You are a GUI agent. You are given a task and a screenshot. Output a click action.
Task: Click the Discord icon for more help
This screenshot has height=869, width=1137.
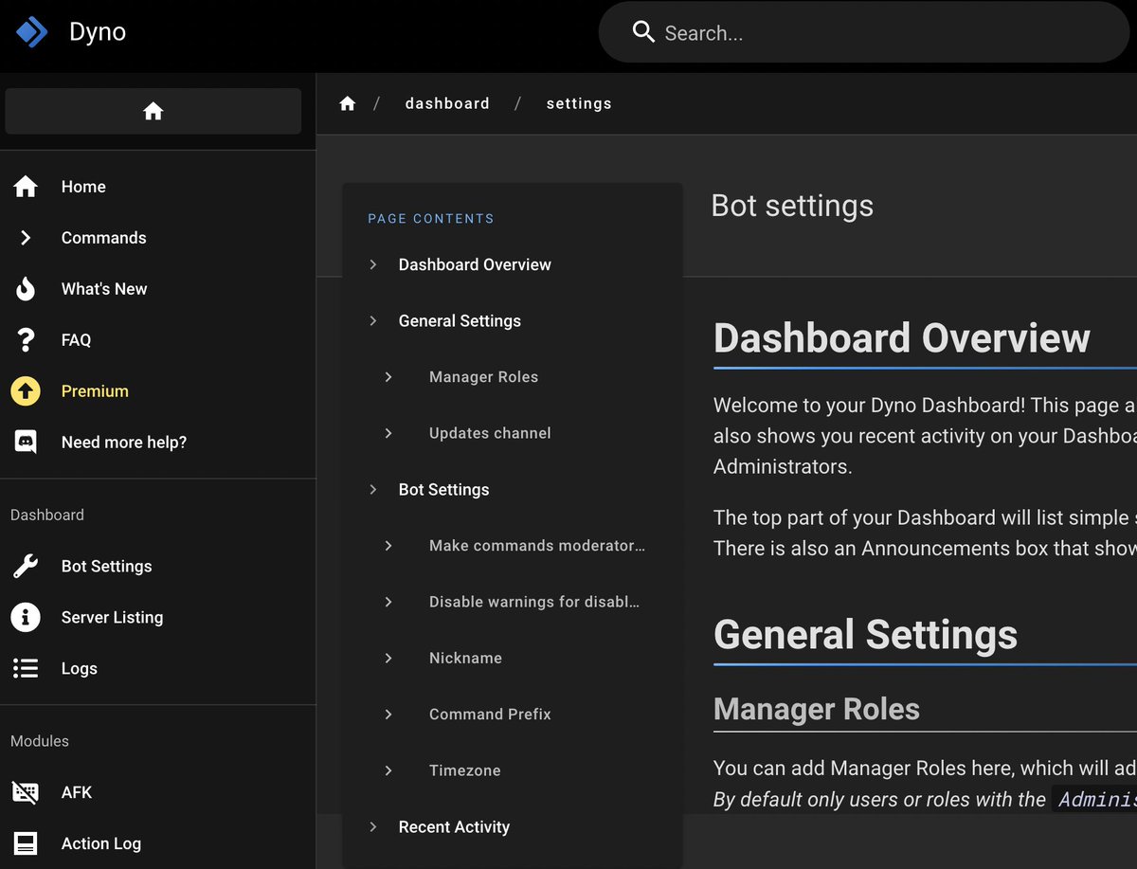[26, 442]
